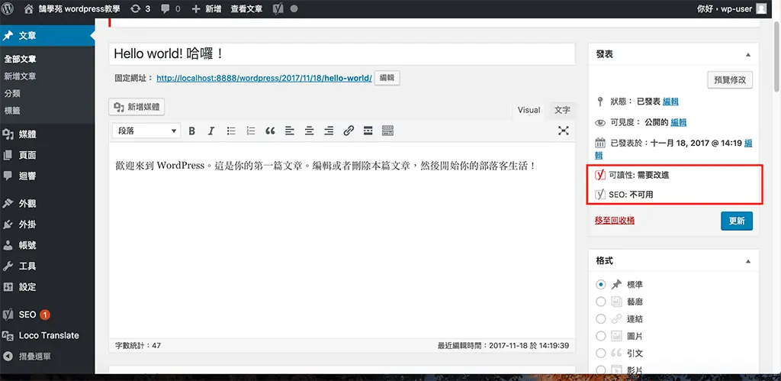Click the post title field Hello world

pyautogui.click(x=342, y=54)
